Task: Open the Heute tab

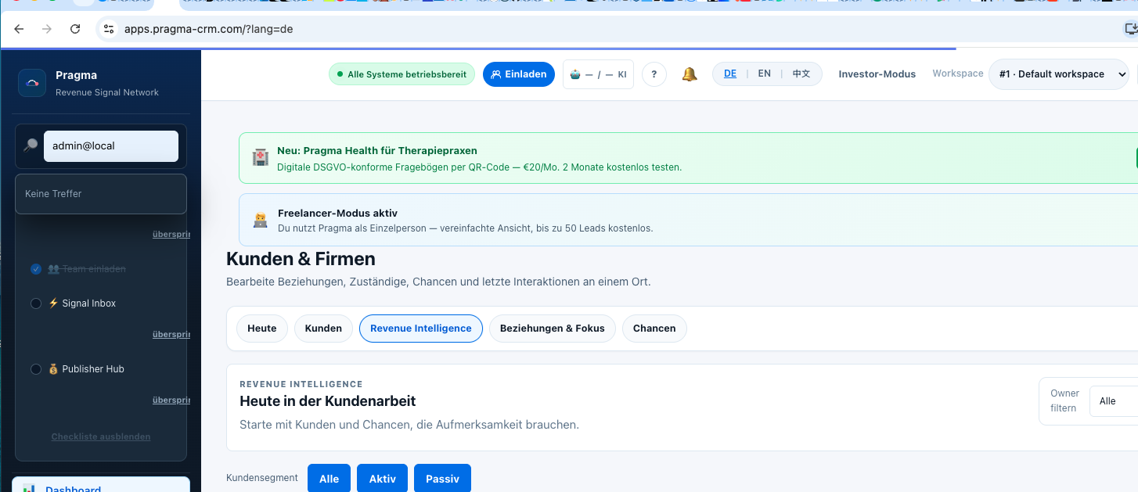Action: click(262, 329)
